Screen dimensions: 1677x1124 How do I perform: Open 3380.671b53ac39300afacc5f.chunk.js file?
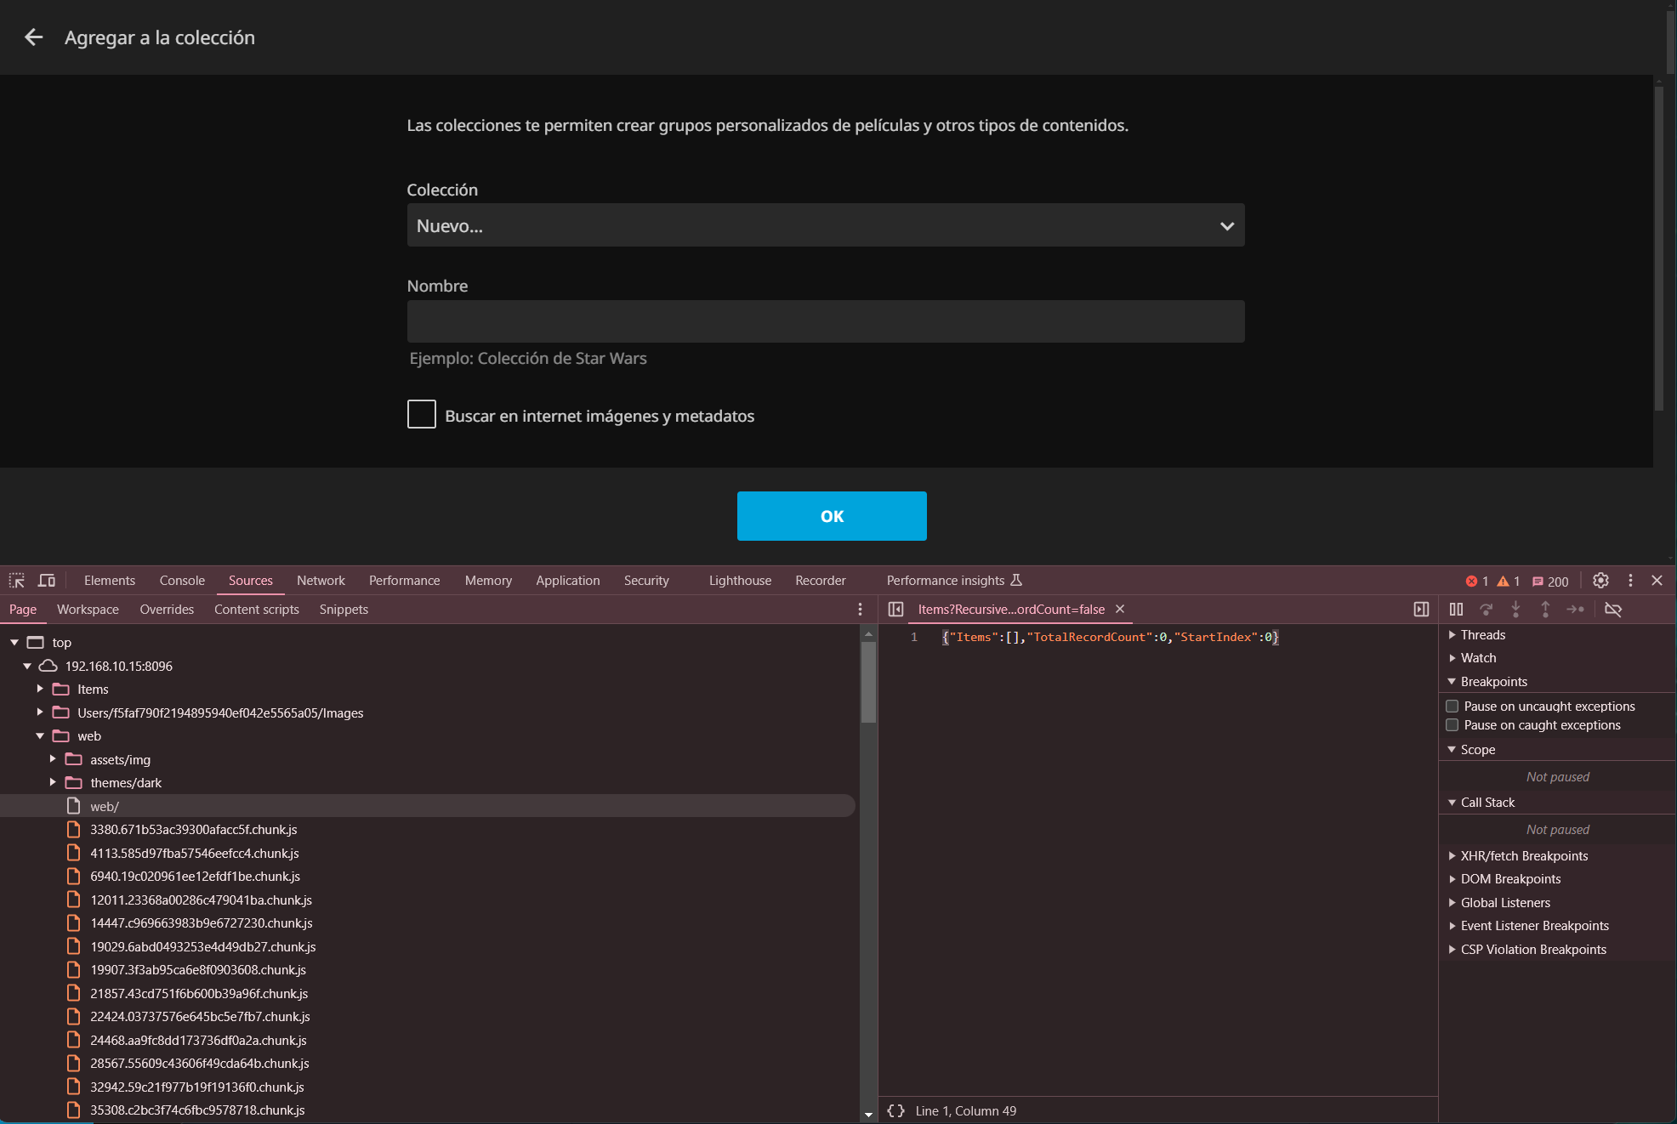point(193,830)
